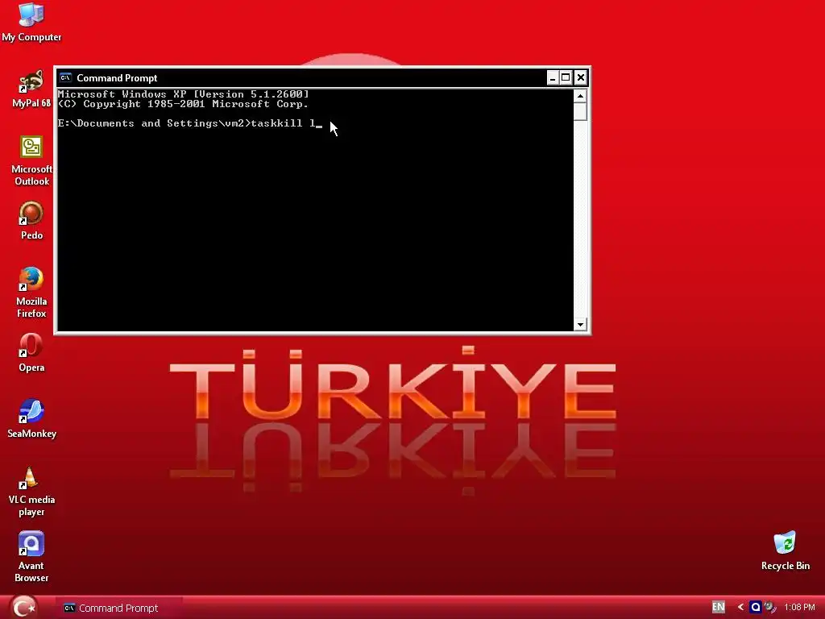Select the Avant Browser desktop icon
Screen dimensions: 825x619
(31, 557)
